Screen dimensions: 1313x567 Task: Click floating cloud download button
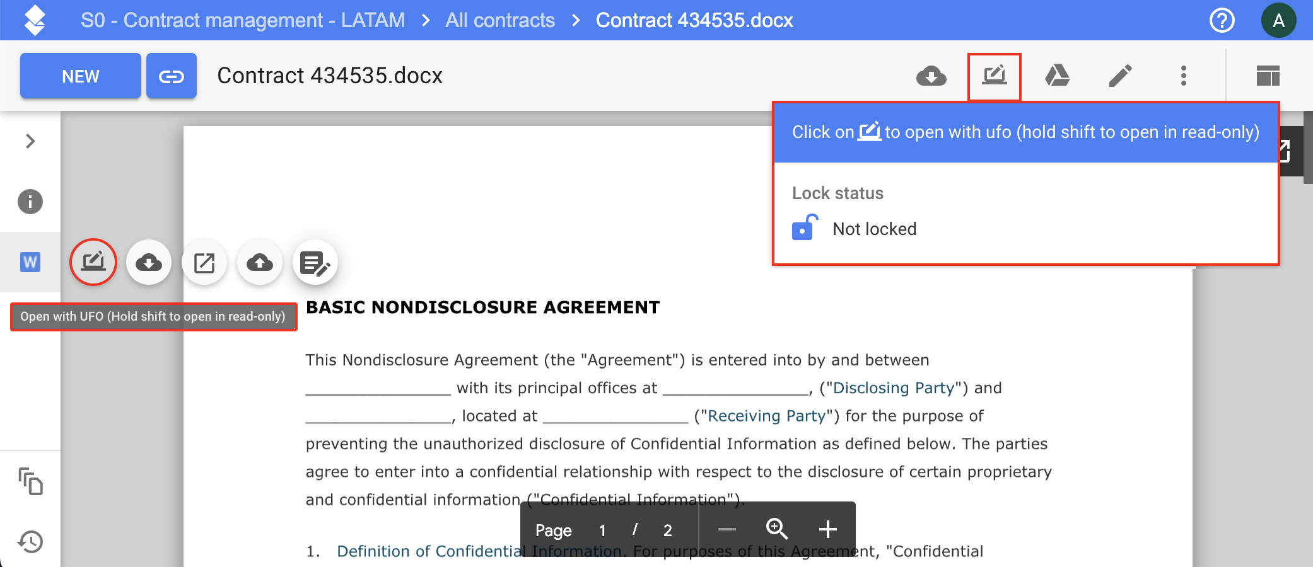[149, 262]
